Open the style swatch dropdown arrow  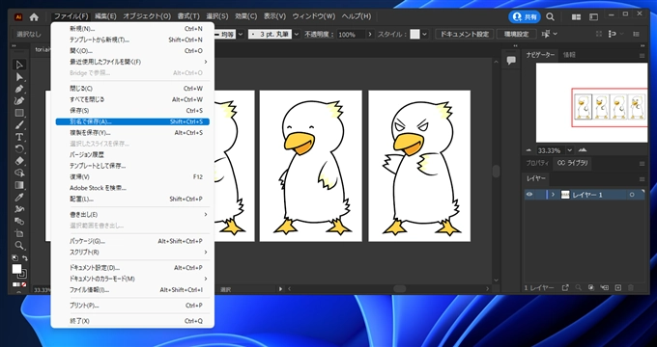click(425, 35)
